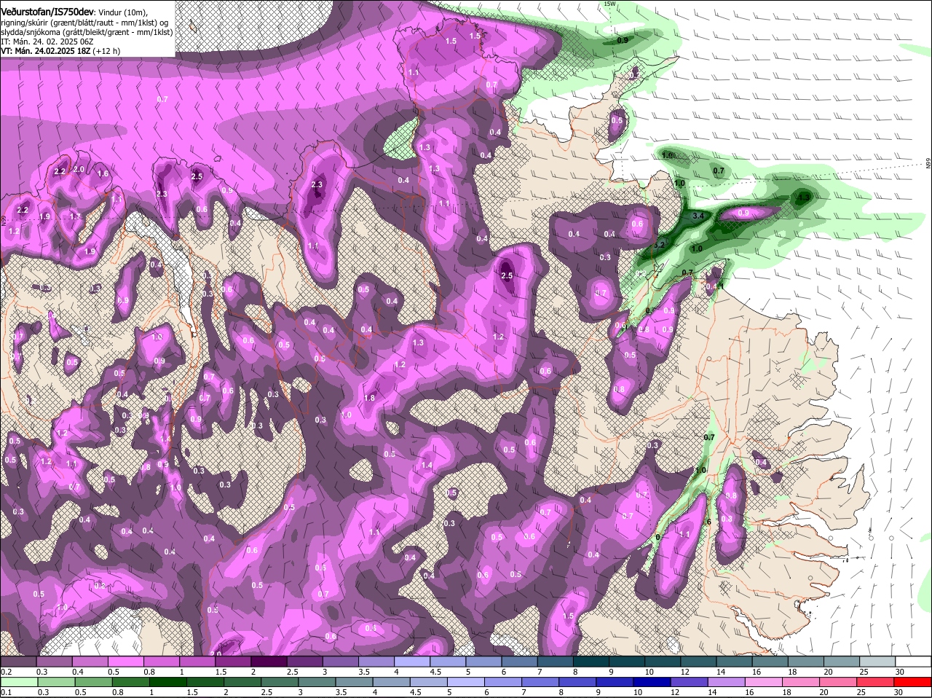The height and width of the screenshot is (698, 932).
Task: Click the 12 label under the top legend bar
Action: click(x=684, y=672)
